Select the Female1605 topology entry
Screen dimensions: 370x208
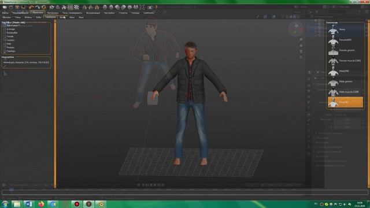(346, 40)
